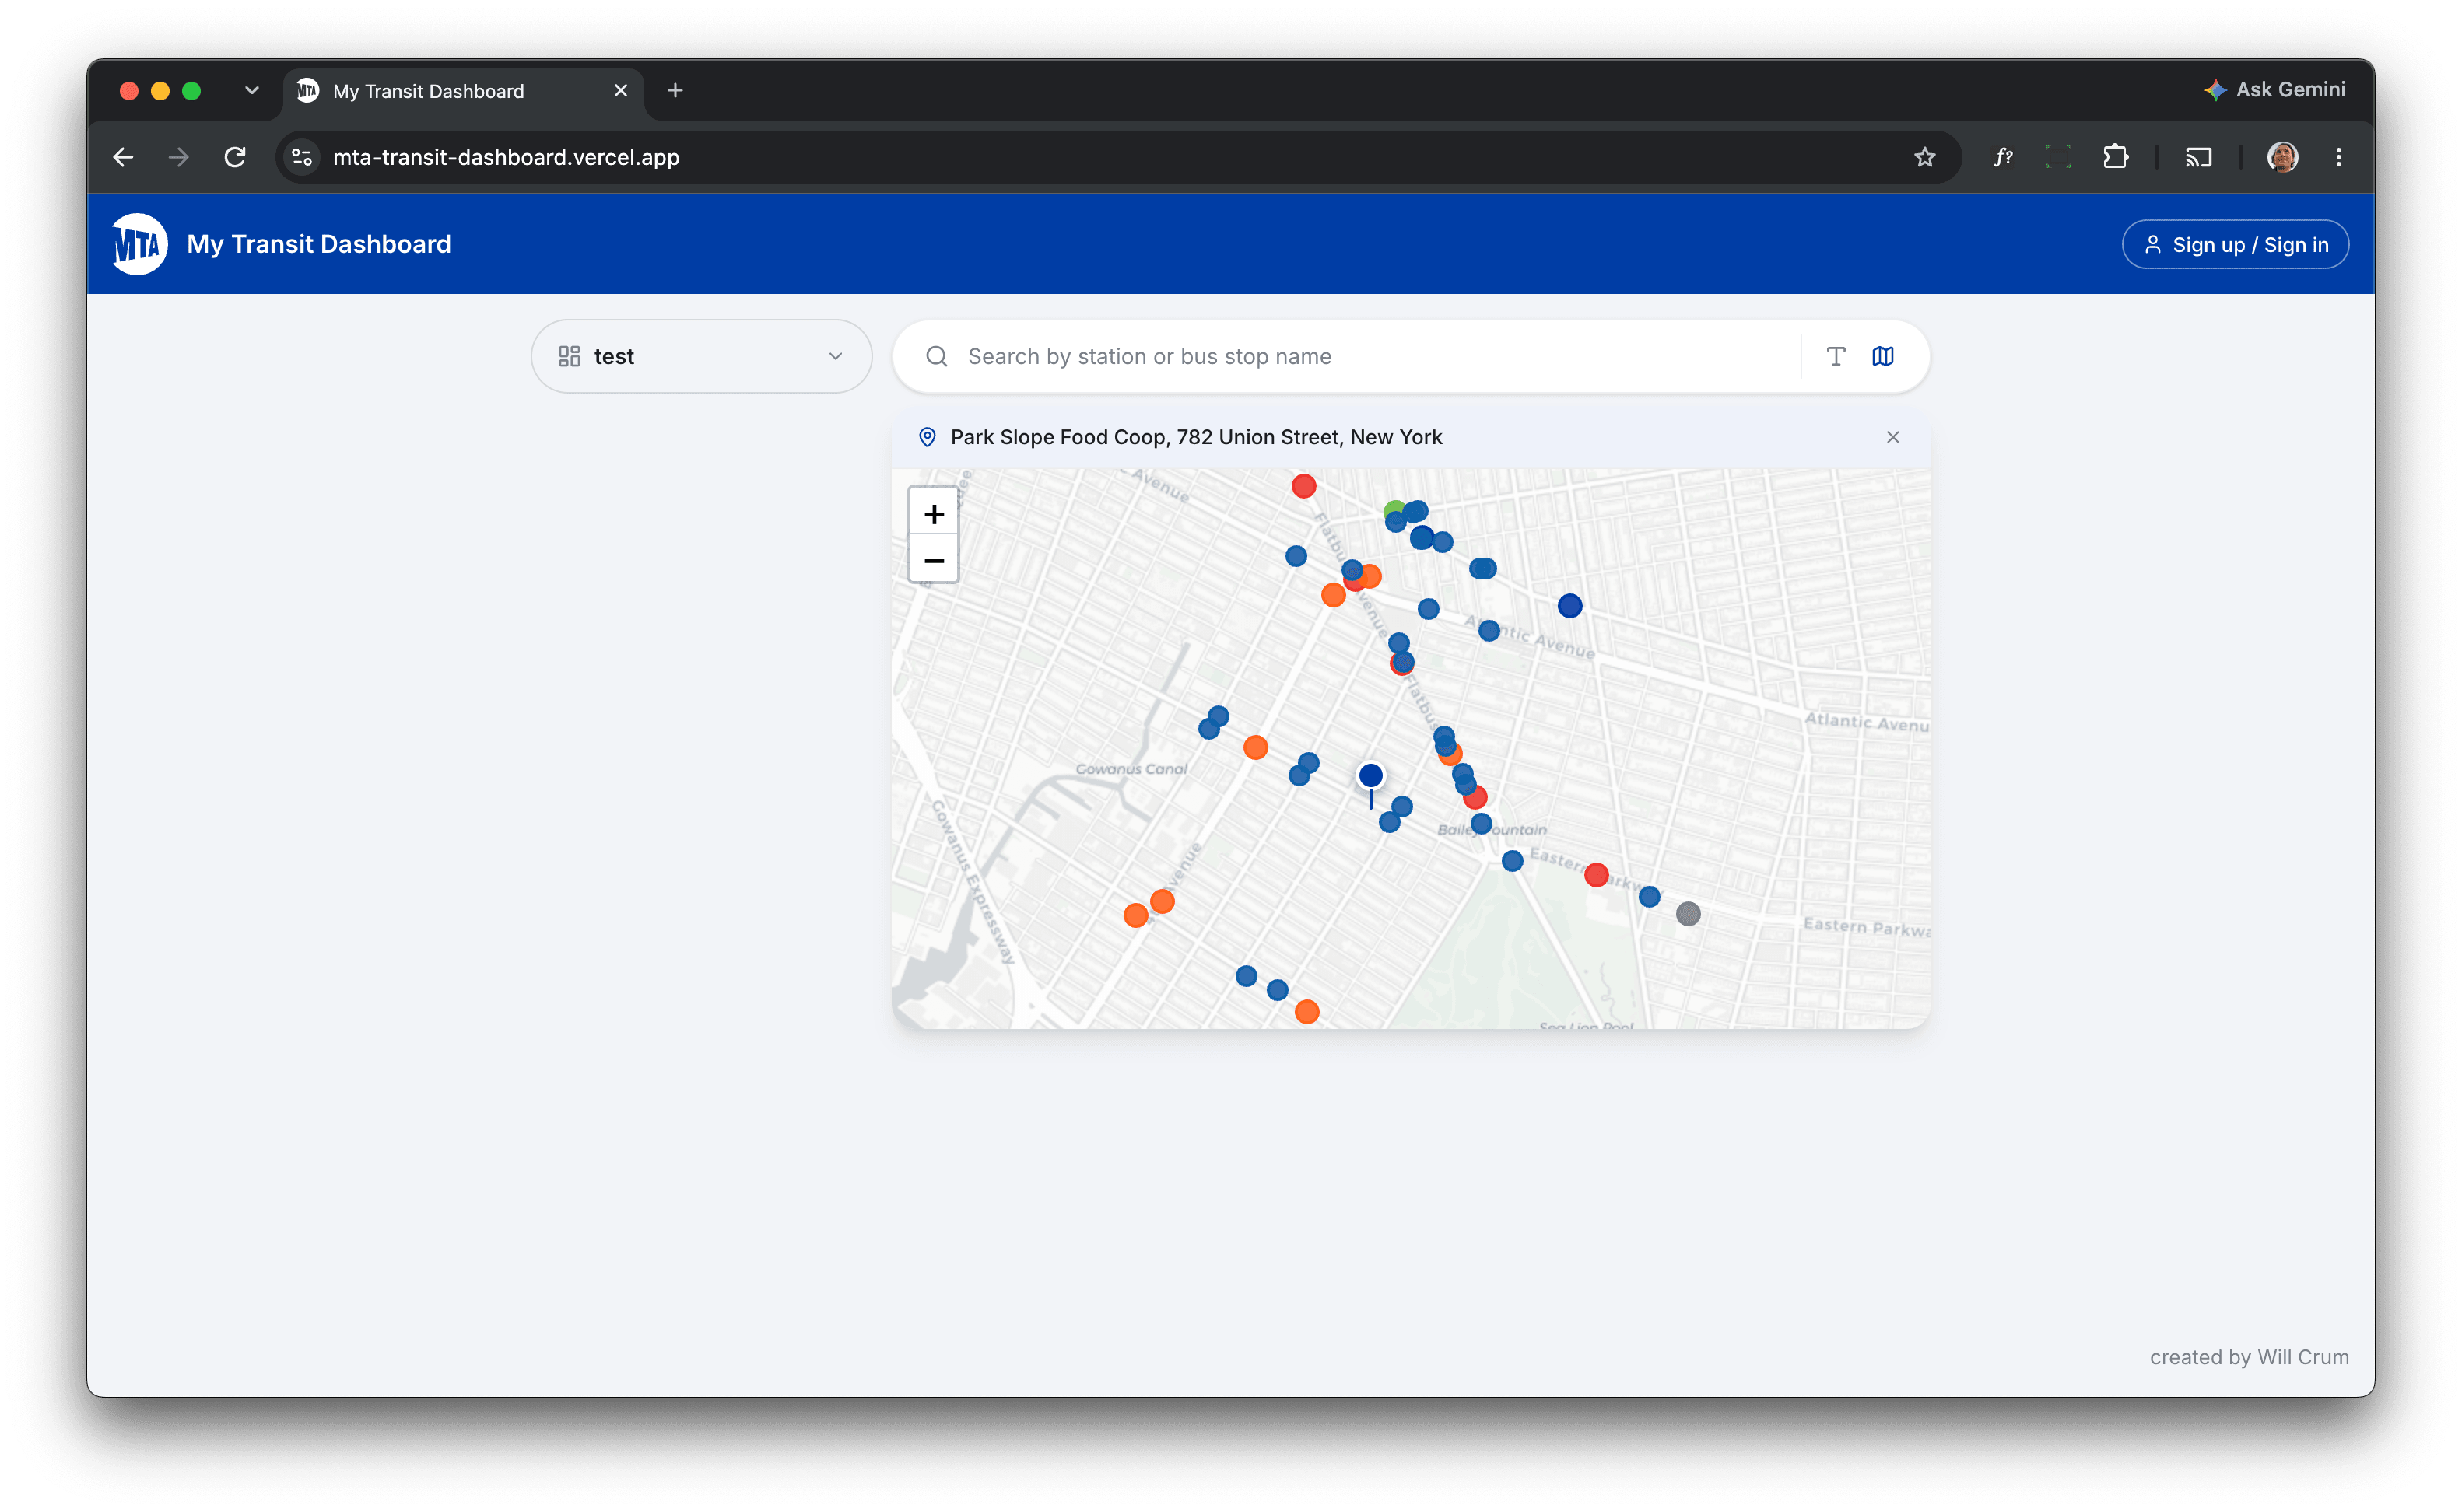The image size is (2462, 1512).
Task: Switch to map view icon
Action: 1882,356
